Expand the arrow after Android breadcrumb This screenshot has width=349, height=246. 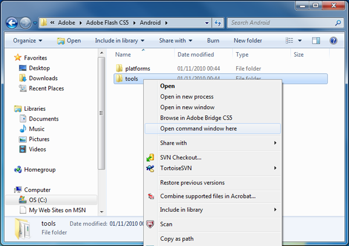pos(166,23)
